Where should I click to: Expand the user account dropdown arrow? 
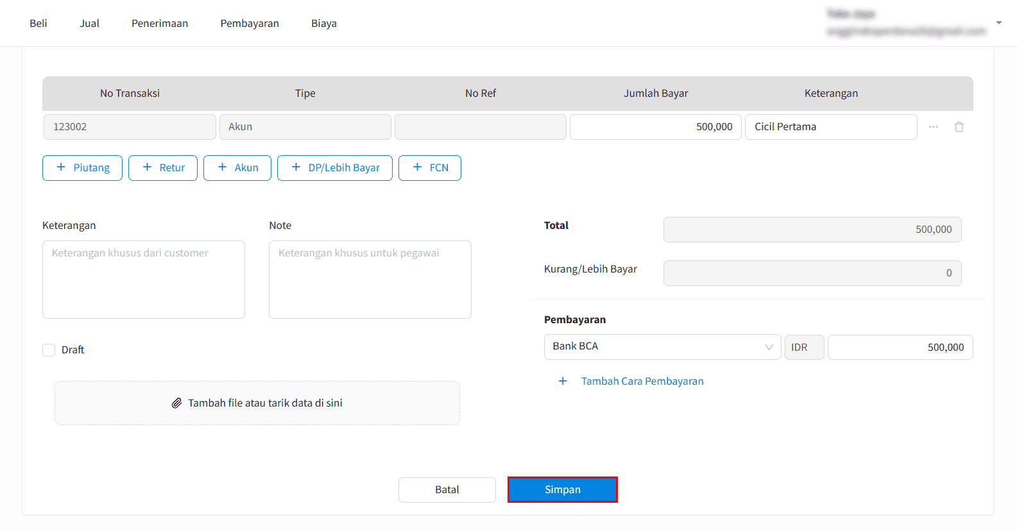pyautogui.click(x=999, y=23)
